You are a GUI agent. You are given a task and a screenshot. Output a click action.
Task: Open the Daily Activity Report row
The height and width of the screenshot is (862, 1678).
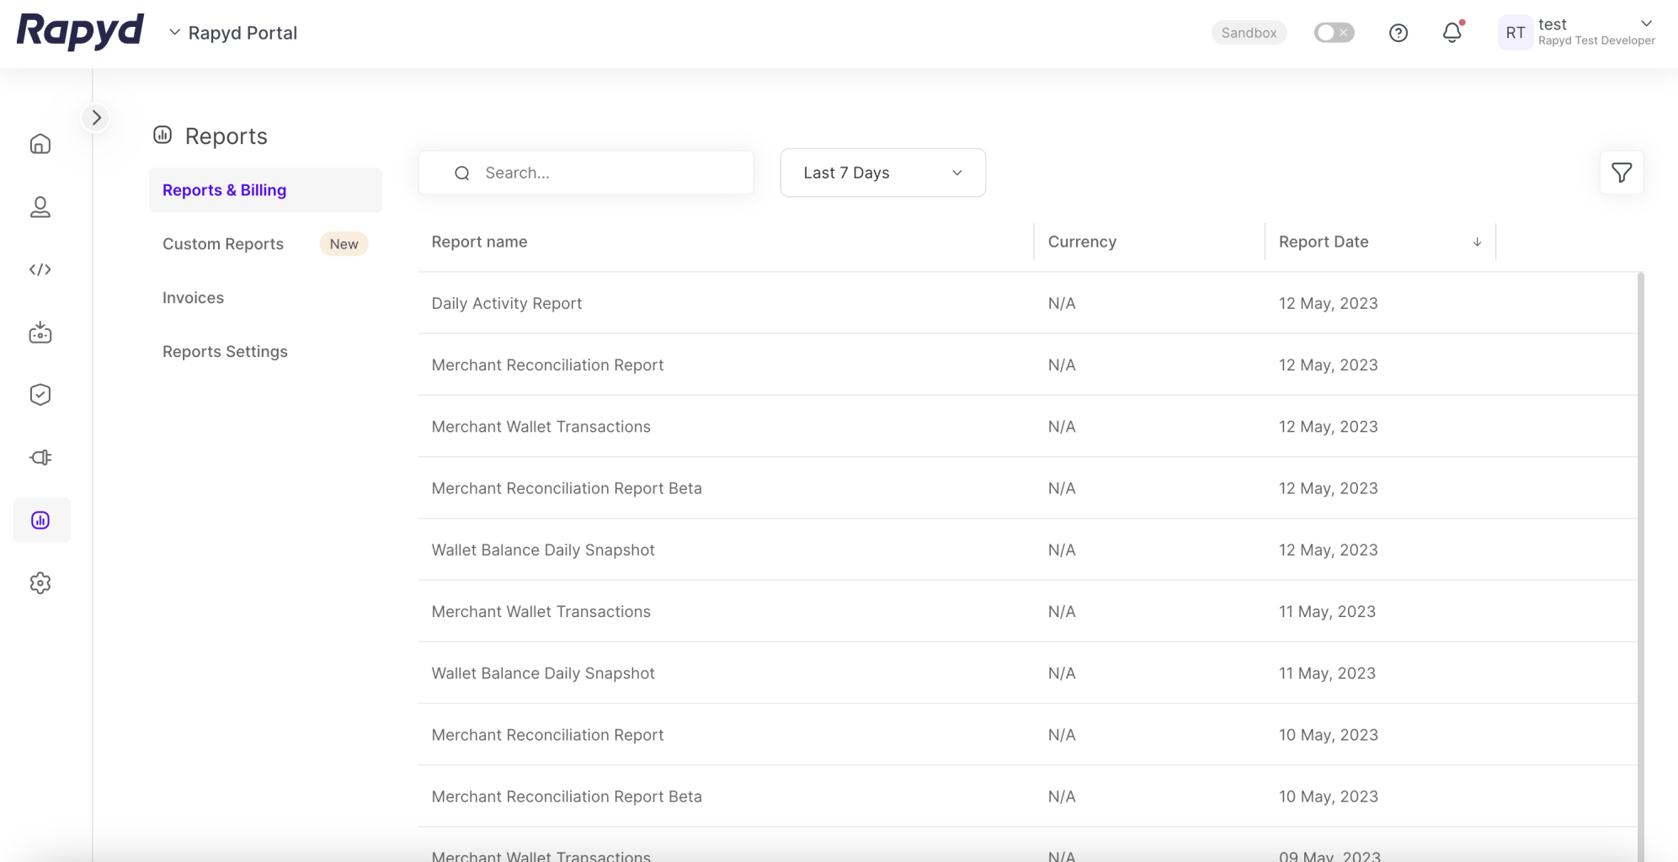coord(507,303)
